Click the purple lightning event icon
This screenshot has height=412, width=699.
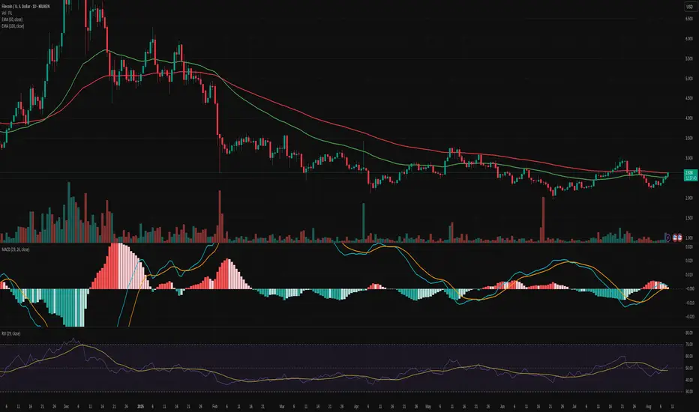(667, 238)
